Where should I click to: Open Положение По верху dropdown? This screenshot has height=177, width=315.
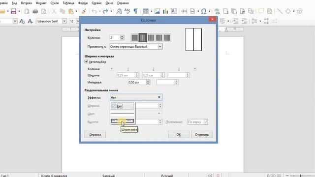[198, 122]
